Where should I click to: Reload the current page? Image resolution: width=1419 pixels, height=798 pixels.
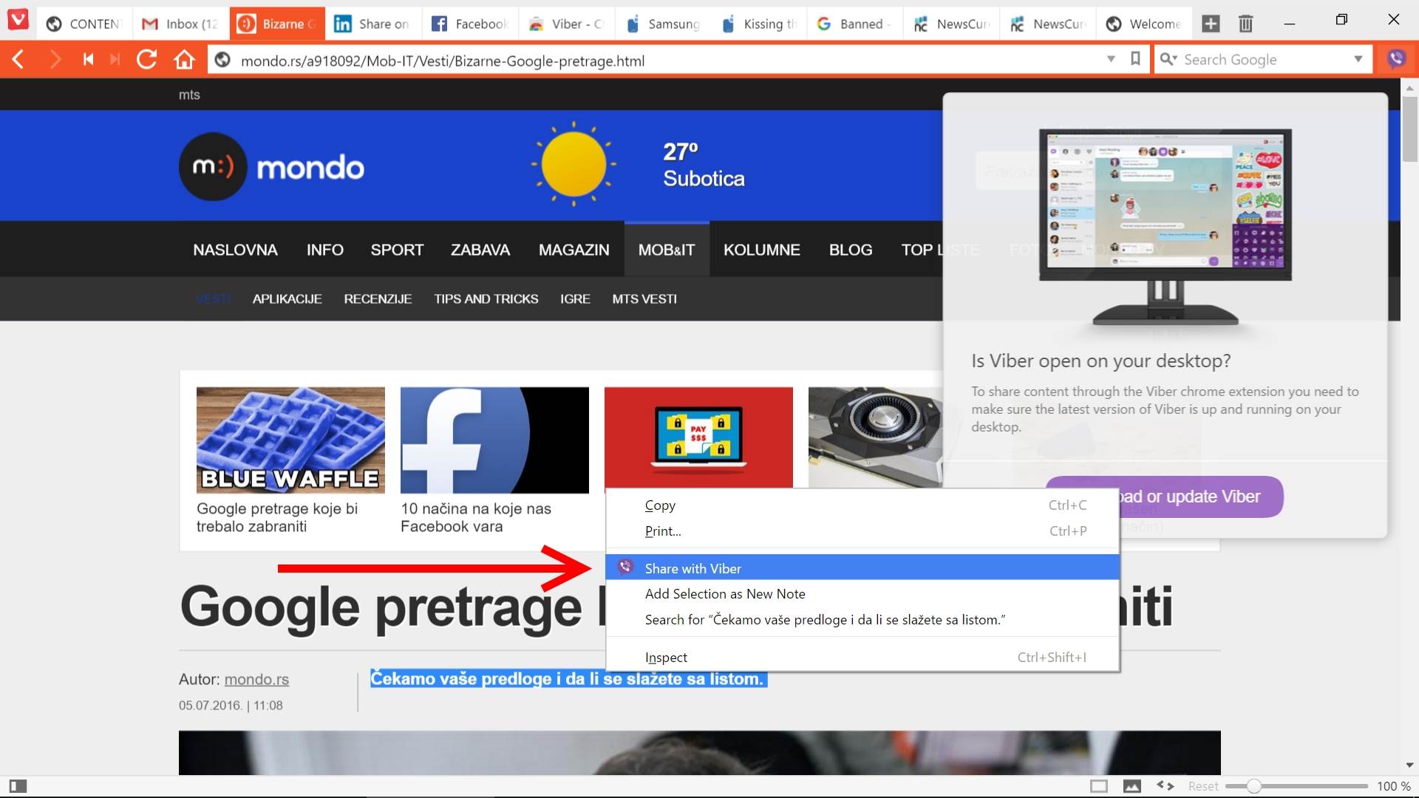tap(147, 60)
